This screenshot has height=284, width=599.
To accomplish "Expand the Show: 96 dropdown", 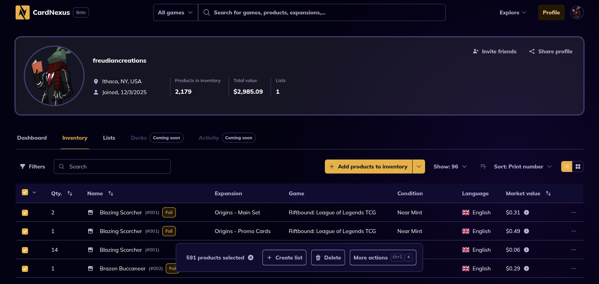I will tap(450, 167).
